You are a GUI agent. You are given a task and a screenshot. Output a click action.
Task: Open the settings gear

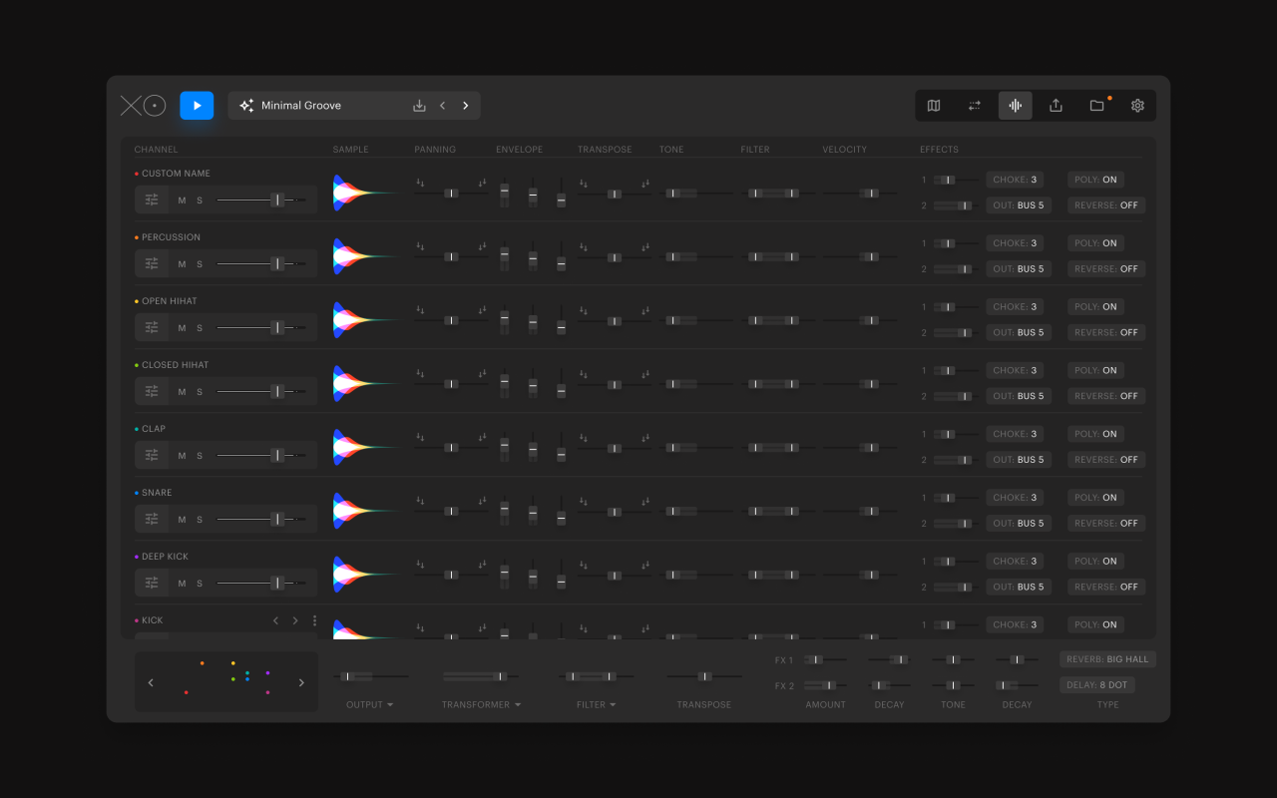coord(1137,106)
